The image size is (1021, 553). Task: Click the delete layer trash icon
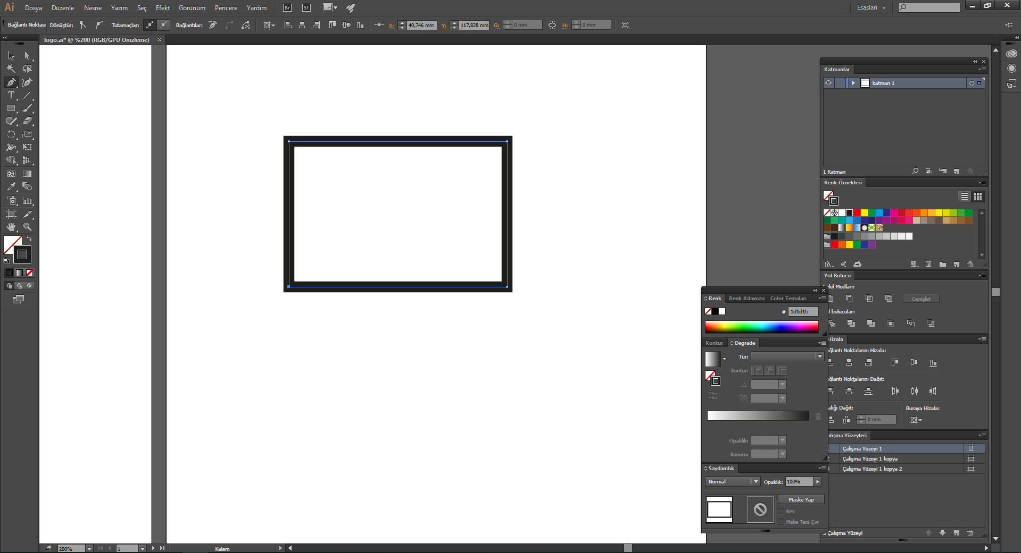pyautogui.click(x=970, y=172)
